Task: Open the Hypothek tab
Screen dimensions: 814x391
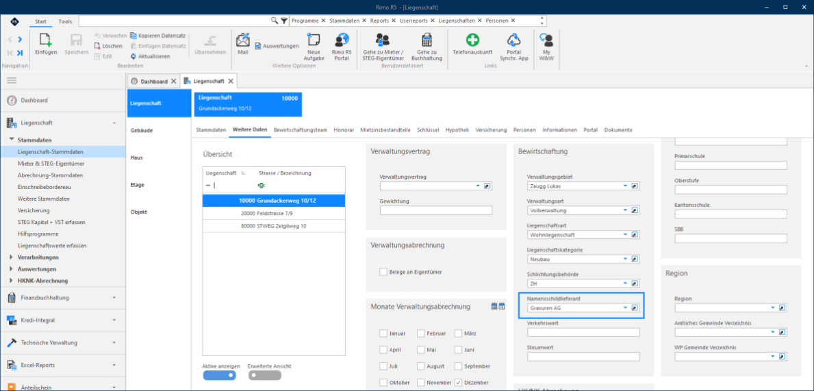Action: [x=457, y=130]
